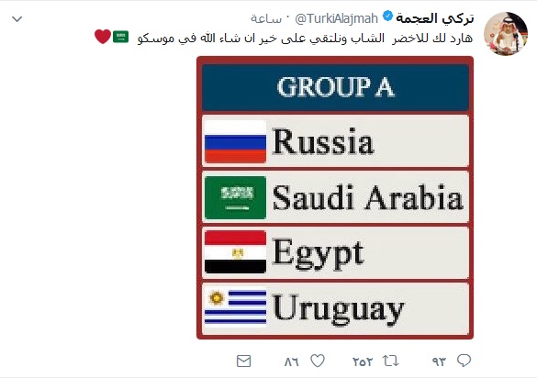This screenshot has width=537, height=378.
Task: Open the Group A image attachment
Action: tap(335, 198)
